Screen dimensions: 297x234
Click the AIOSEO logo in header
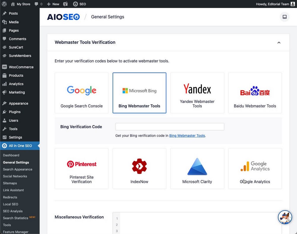[63, 17]
